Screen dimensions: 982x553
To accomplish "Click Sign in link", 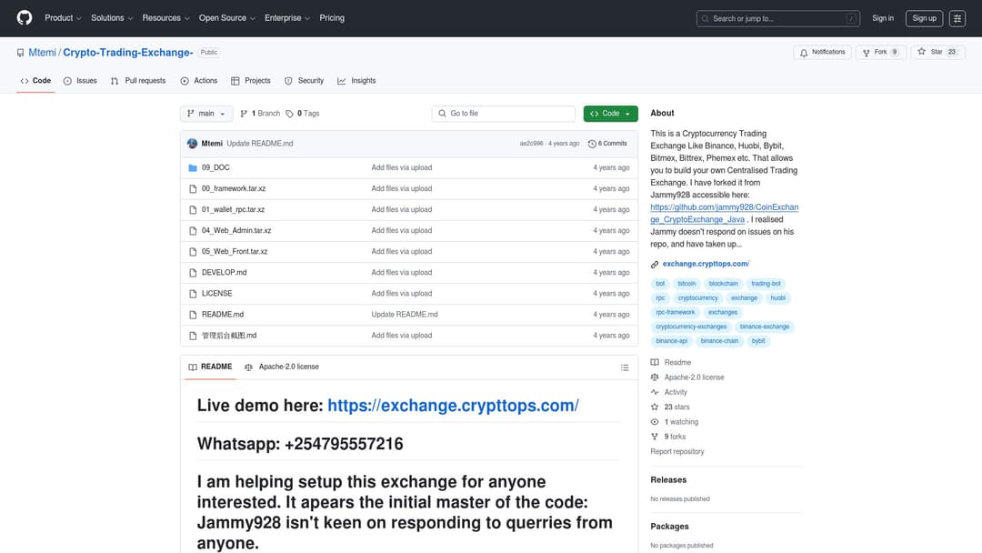I will pyautogui.click(x=882, y=18).
